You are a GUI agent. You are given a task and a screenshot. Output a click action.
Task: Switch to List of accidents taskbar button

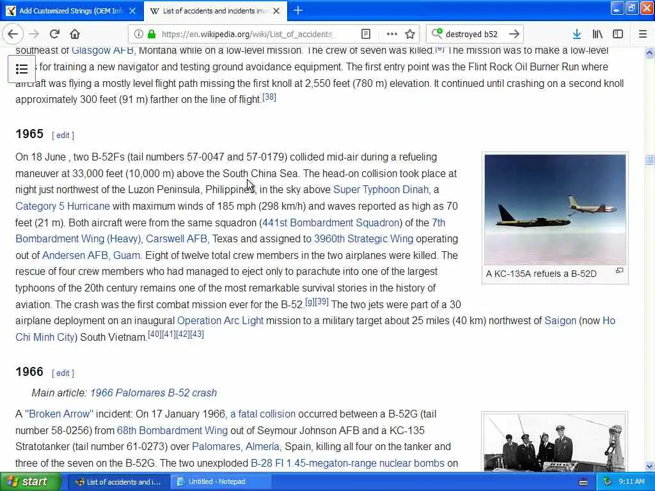coord(118,482)
